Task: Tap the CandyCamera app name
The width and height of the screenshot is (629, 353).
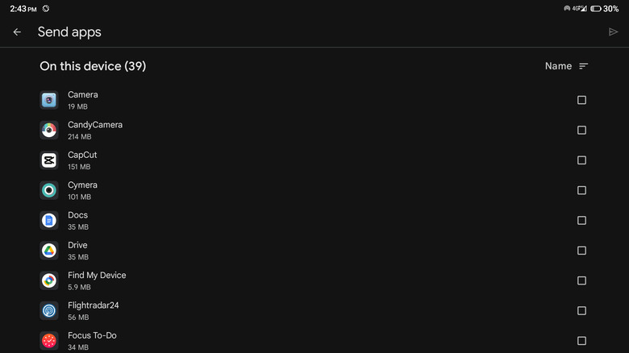Action: click(95, 125)
